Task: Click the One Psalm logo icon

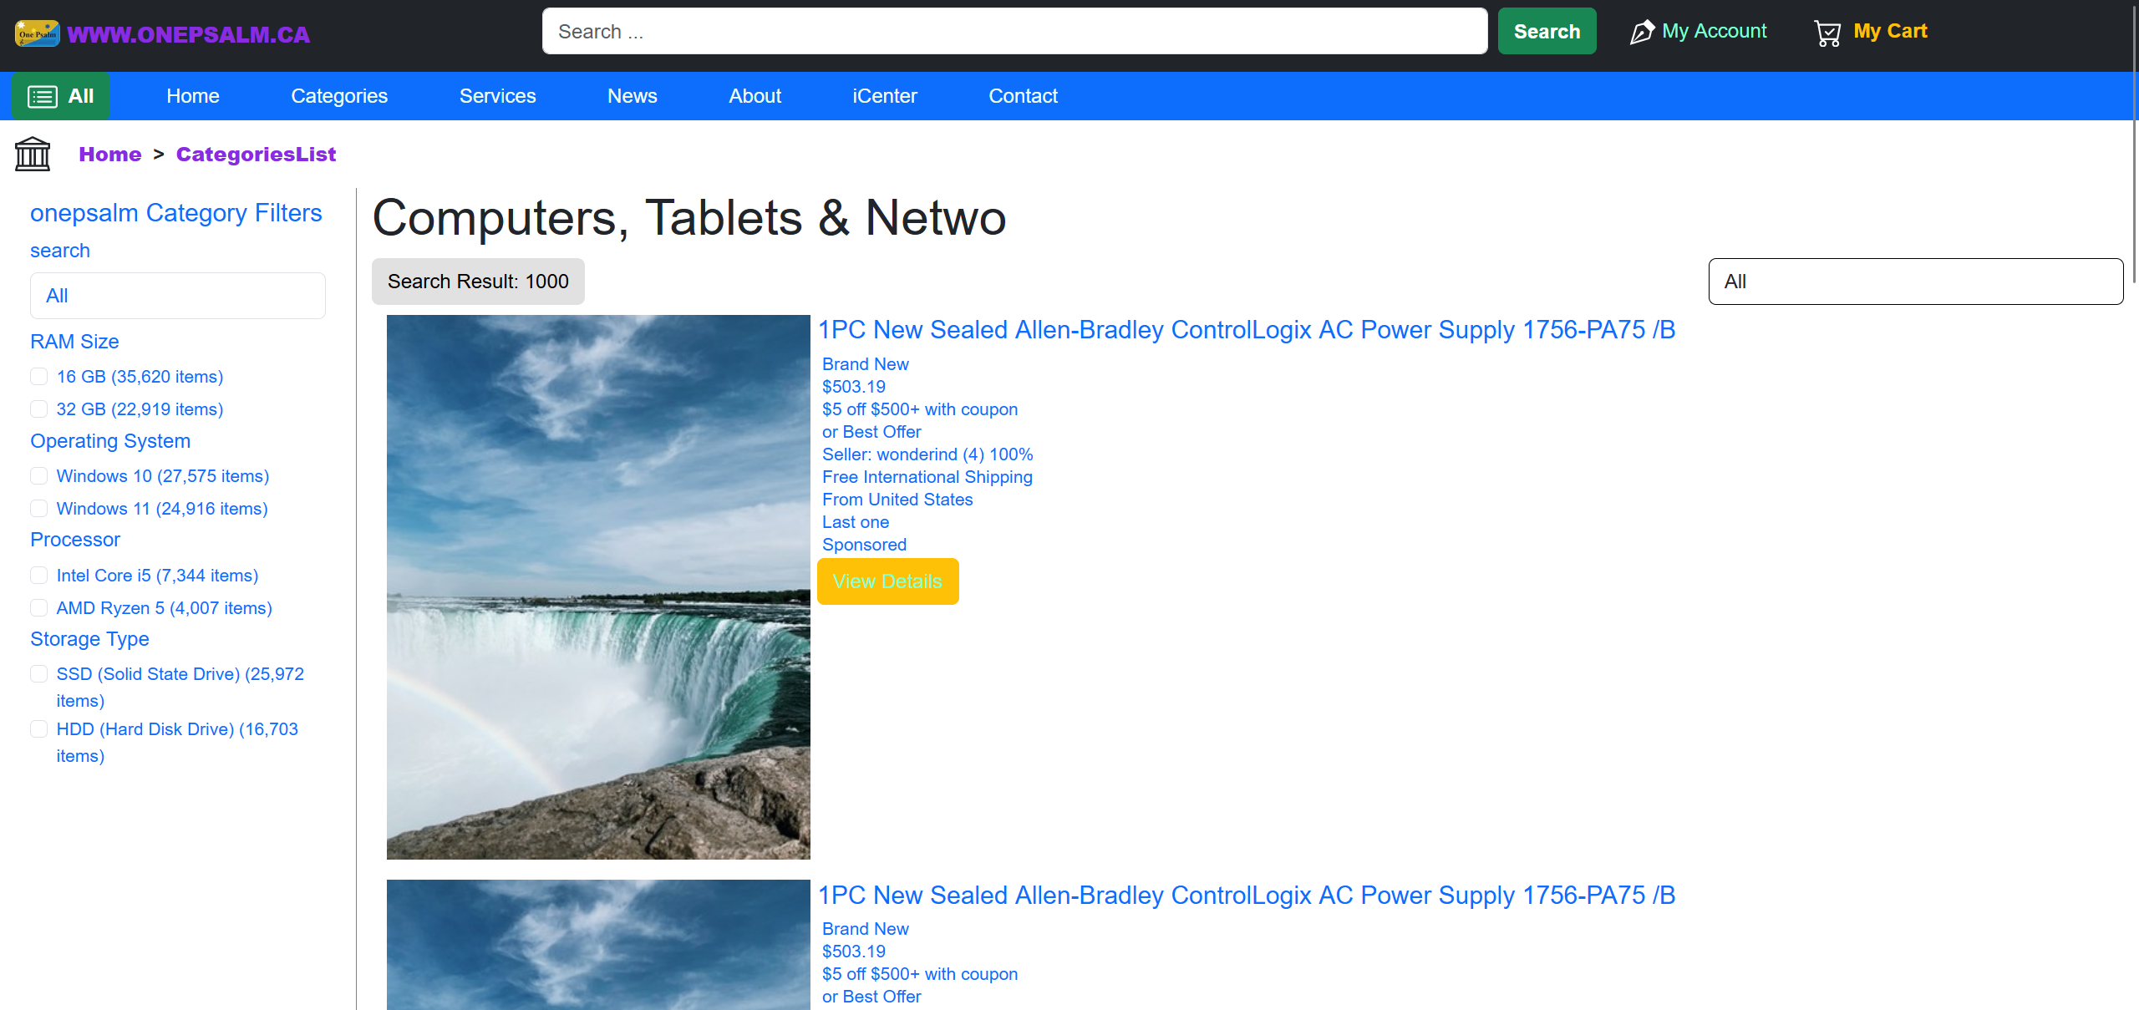Action: pyautogui.click(x=37, y=33)
